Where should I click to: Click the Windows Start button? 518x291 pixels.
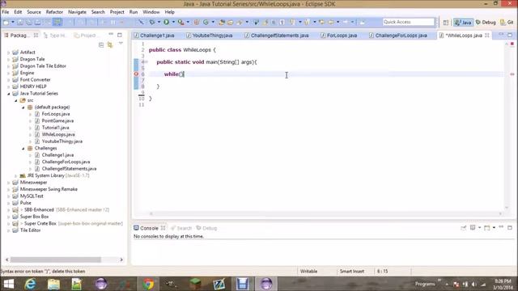(8, 284)
